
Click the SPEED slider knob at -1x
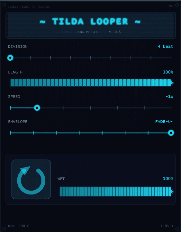pyautogui.click(x=37, y=108)
